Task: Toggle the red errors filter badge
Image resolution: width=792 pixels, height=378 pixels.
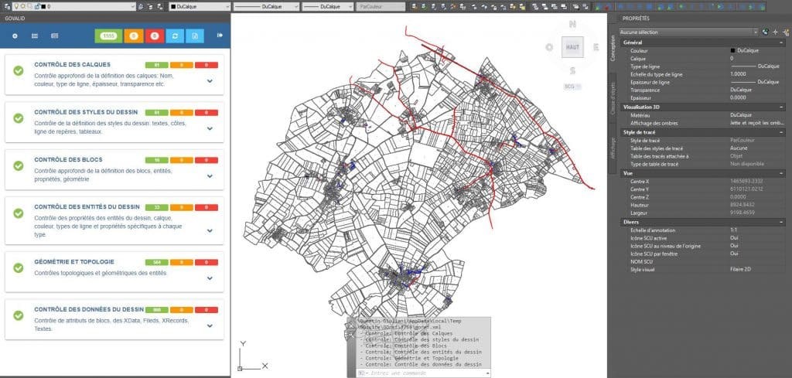Action: (x=154, y=36)
